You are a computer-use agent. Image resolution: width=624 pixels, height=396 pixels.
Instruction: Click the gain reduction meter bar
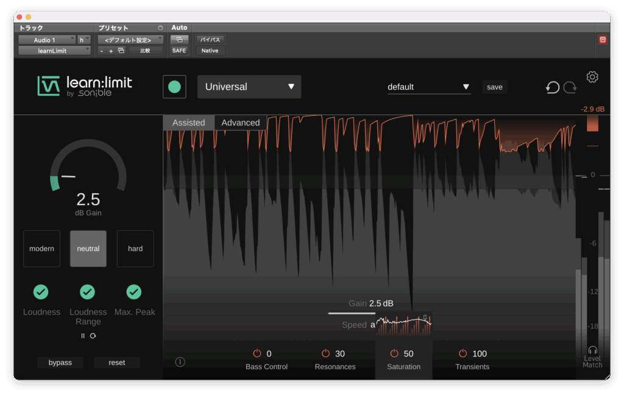[x=592, y=124]
